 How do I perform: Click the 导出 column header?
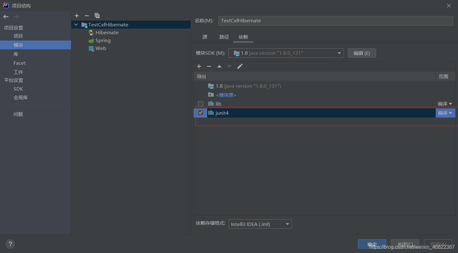[201, 76]
